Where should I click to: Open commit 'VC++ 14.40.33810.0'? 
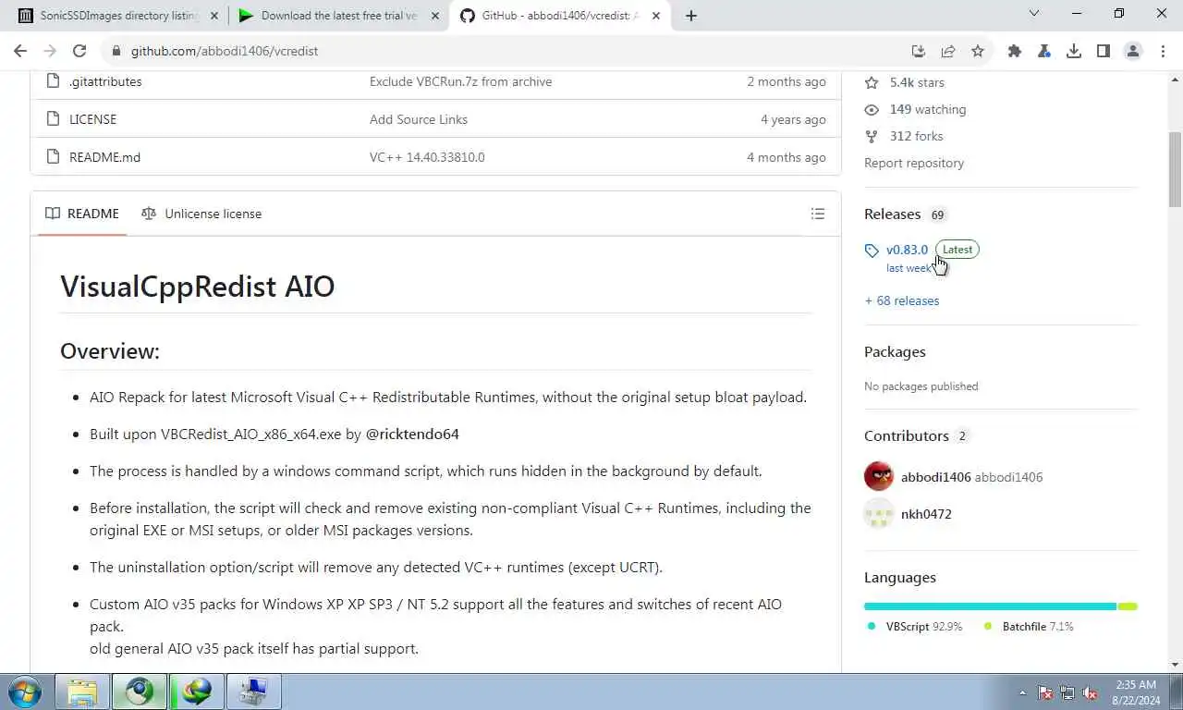pos(427,157)
